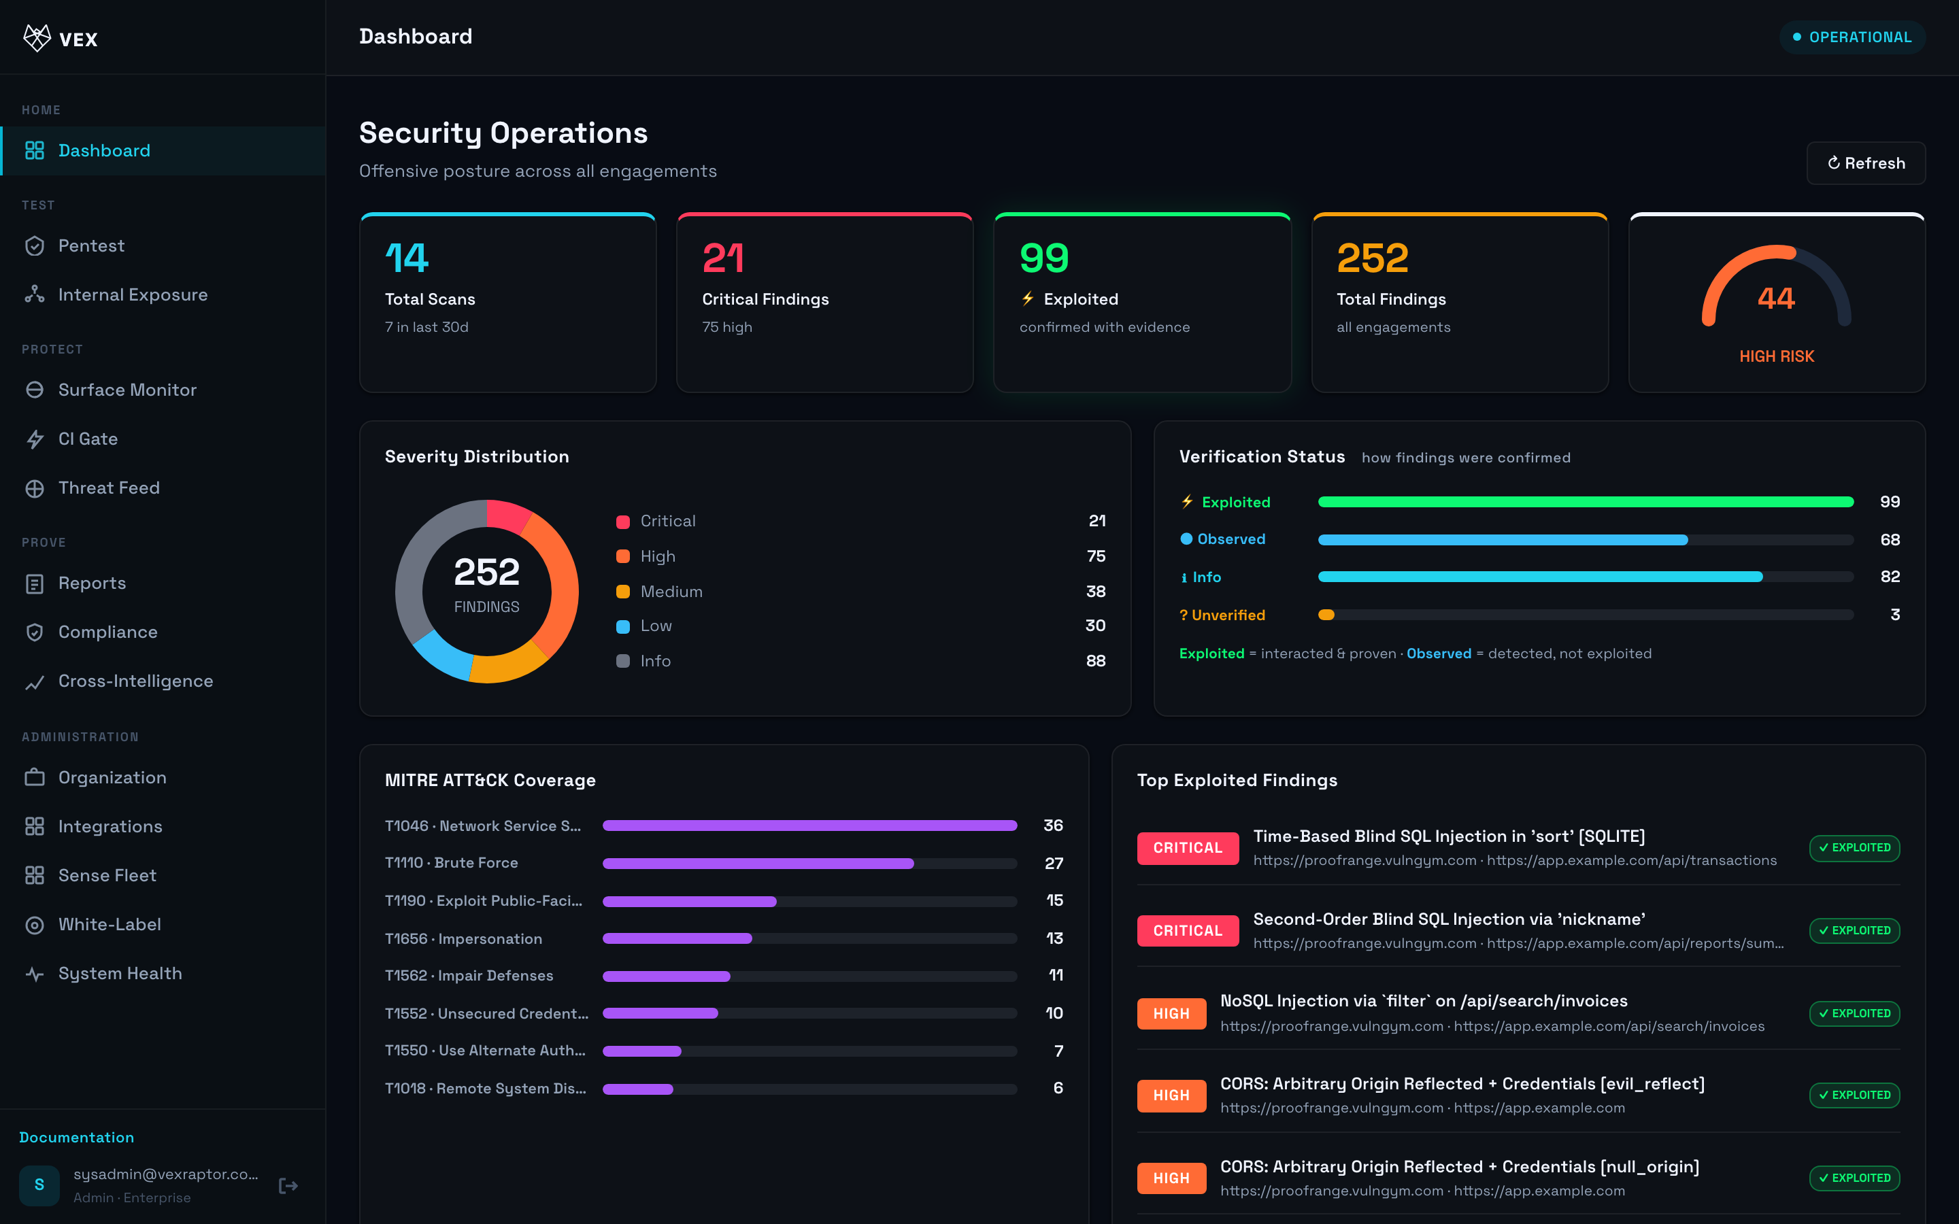Click the Sense Fleet grid icon
The image size is (1959, 1224).
coord(35,876)
